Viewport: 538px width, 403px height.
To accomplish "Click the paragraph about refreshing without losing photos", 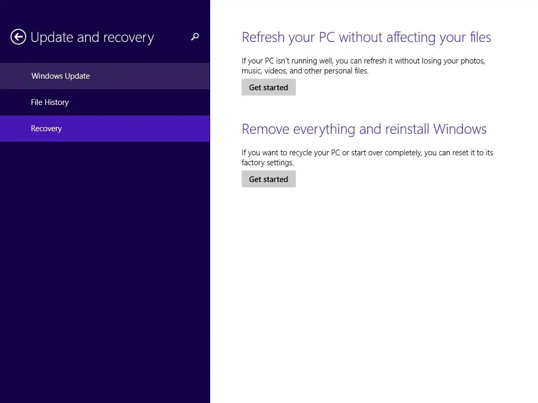I will pyautogui.click(x=364, y=66).
